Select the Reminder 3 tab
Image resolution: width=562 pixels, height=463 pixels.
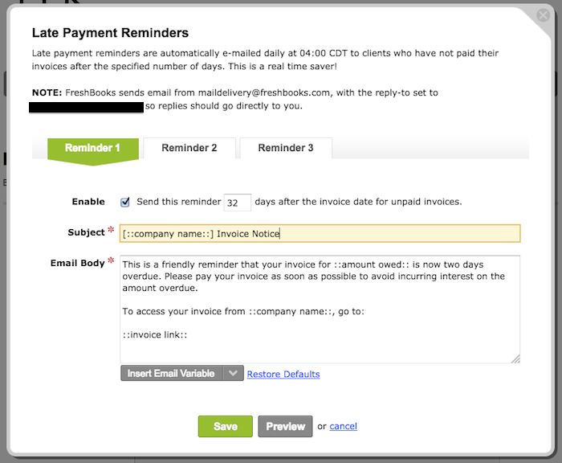tap(286, 148)
